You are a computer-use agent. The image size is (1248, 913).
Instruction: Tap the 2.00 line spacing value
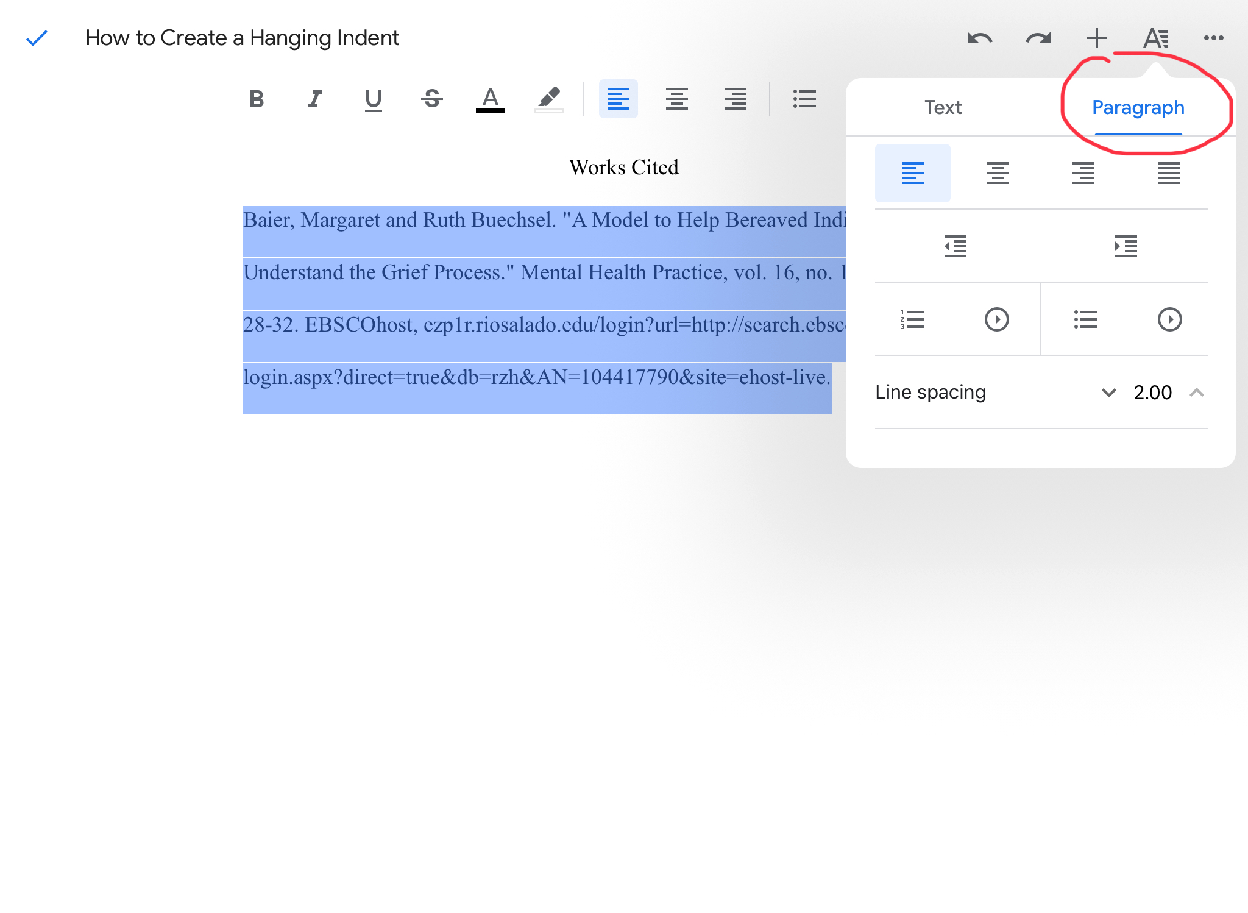[1153, 393]
